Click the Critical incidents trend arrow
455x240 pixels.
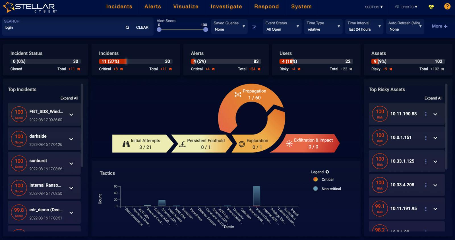coord(121,69)
